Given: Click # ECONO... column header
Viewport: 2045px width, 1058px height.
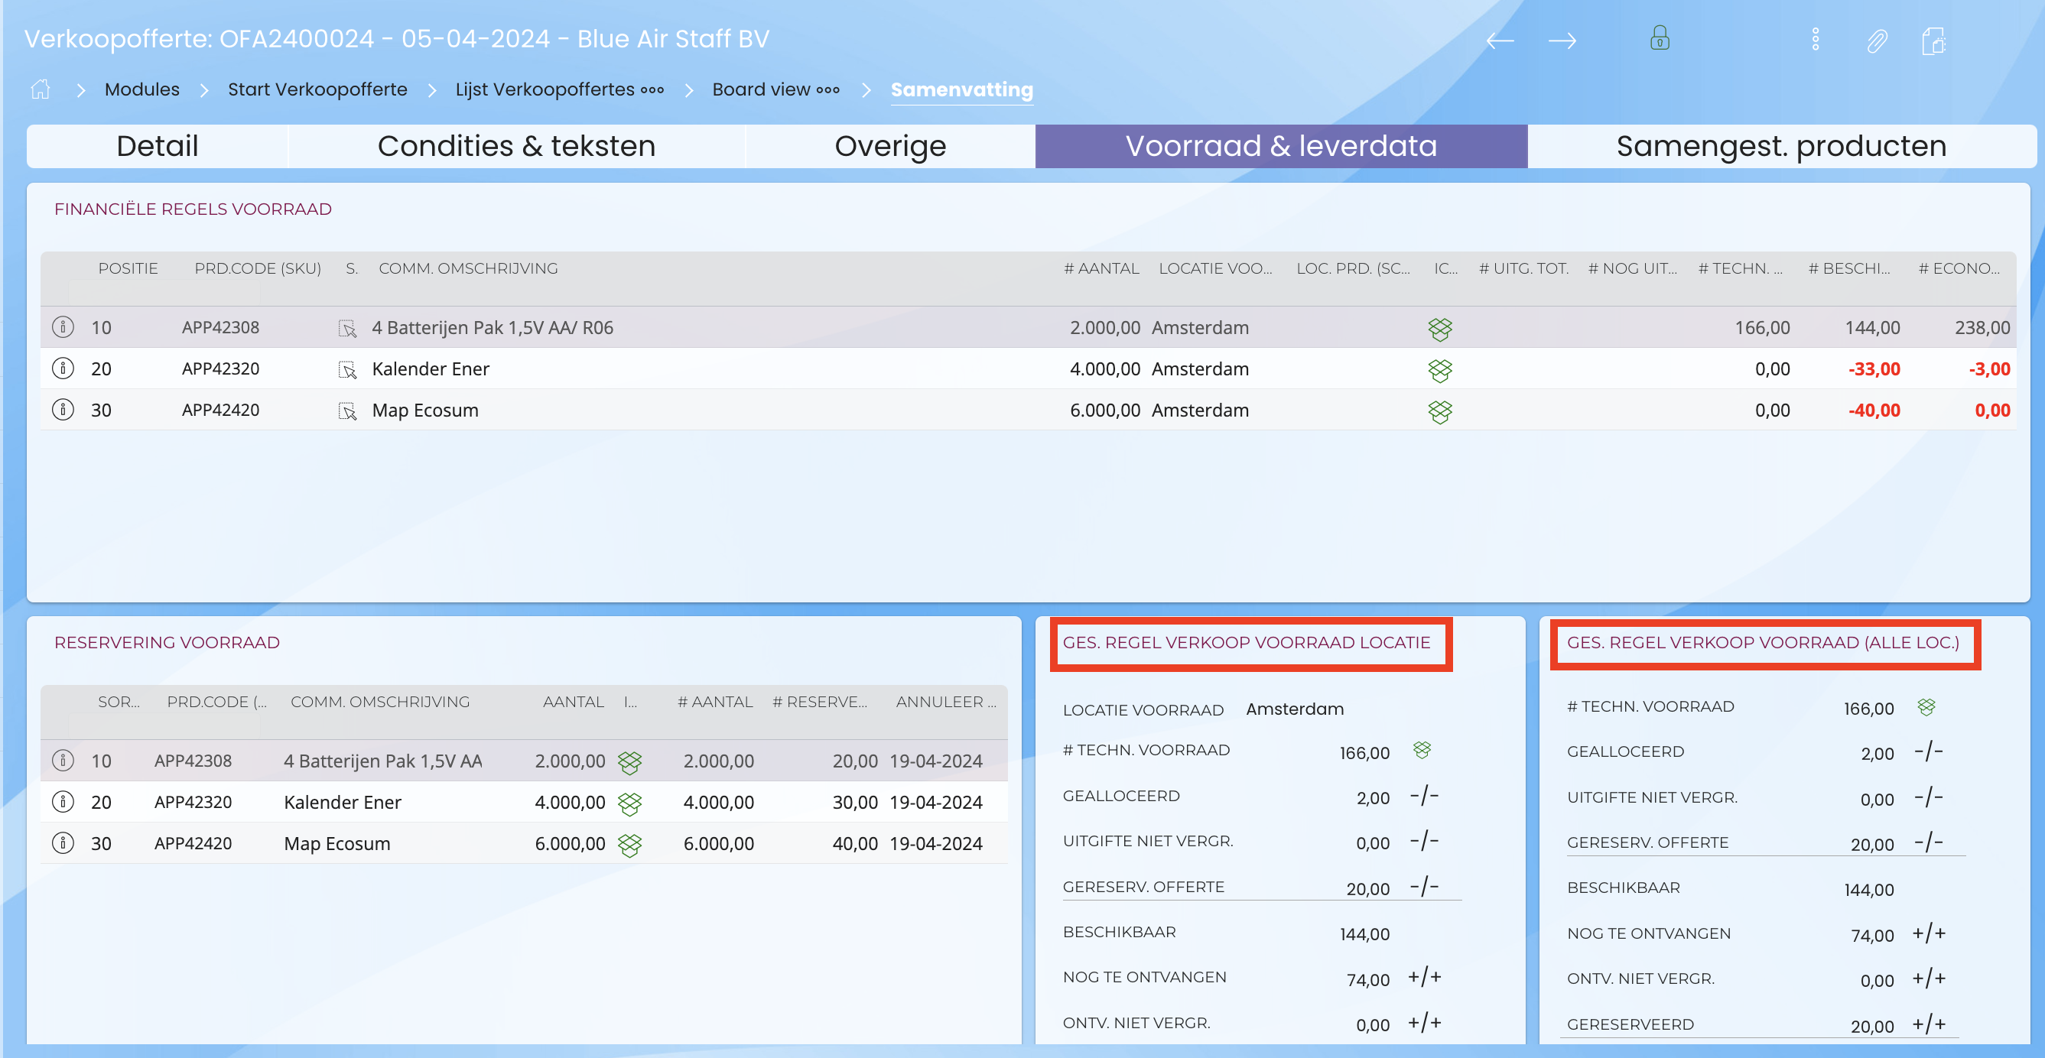Looking at the screenshot, I should (x=1959, y=268).
